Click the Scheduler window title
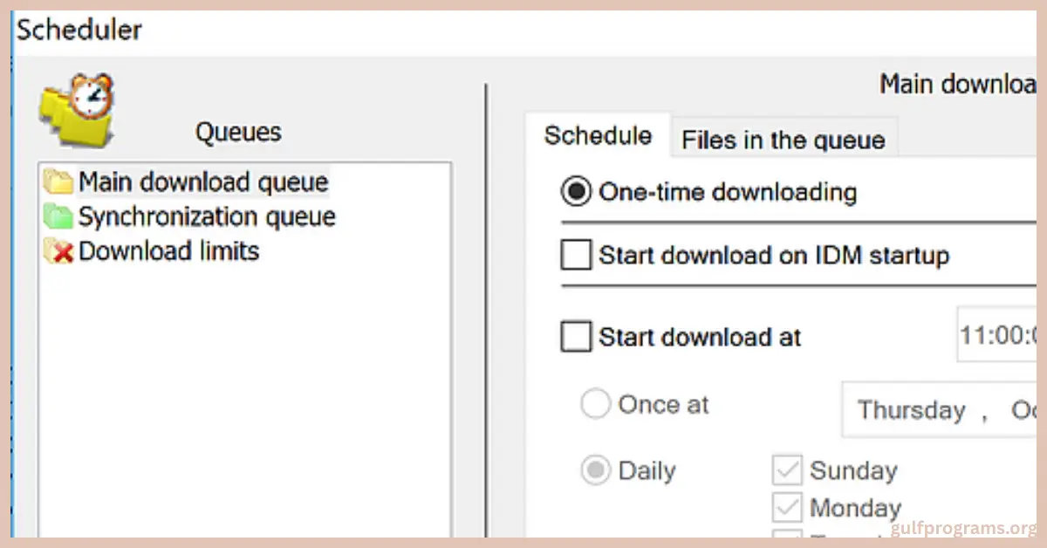1047x548 pixels. 79,31
